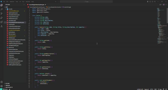168x90 pixels.
Task: Open the Source Control view
Action: pyautogui.click(x=2, y=13)
